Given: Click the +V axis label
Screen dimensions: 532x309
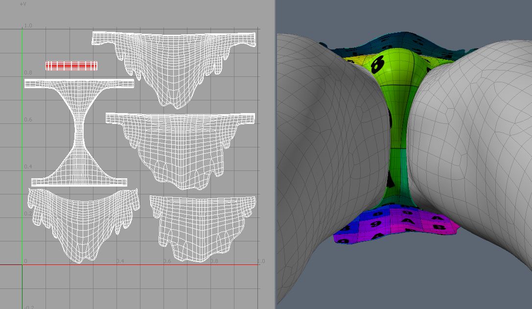Looking at the screenshot, I should tap(23, 4).
